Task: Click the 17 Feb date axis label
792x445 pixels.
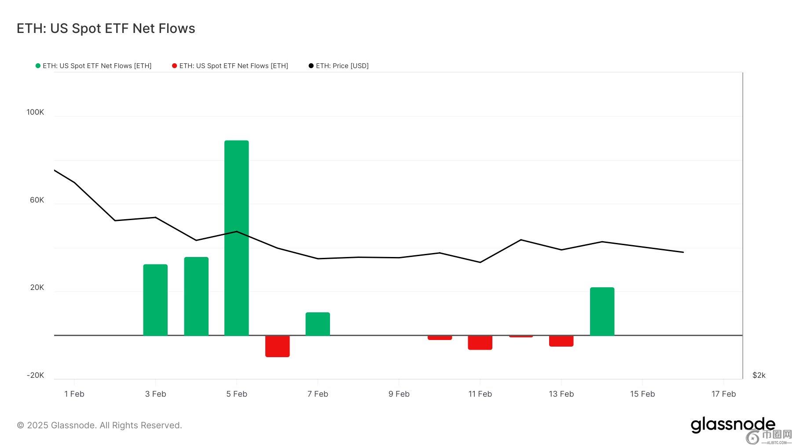Action: click(x=723, y=394)
